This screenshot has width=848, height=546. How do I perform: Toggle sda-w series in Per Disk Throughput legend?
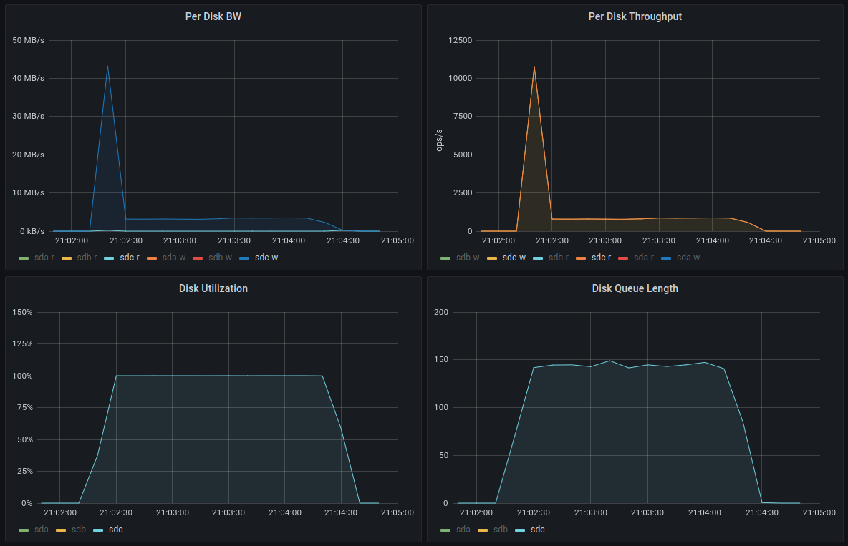click(688, 258)
